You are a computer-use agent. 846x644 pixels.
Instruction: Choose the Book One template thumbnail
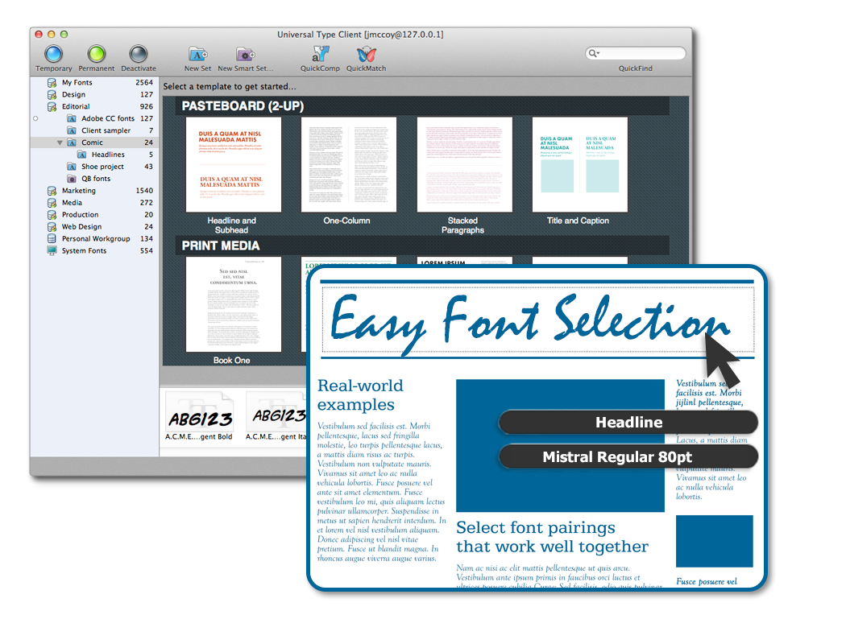click(233, 304)
